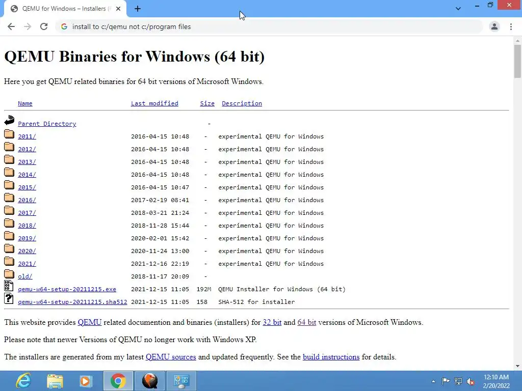Click the browser forward arrow
This screenshot has width=522, height=391.
point(28,26)
